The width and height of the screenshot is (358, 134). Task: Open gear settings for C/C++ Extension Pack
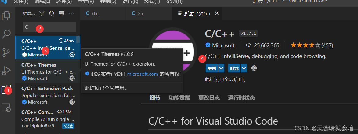click(x=72, y=102)
